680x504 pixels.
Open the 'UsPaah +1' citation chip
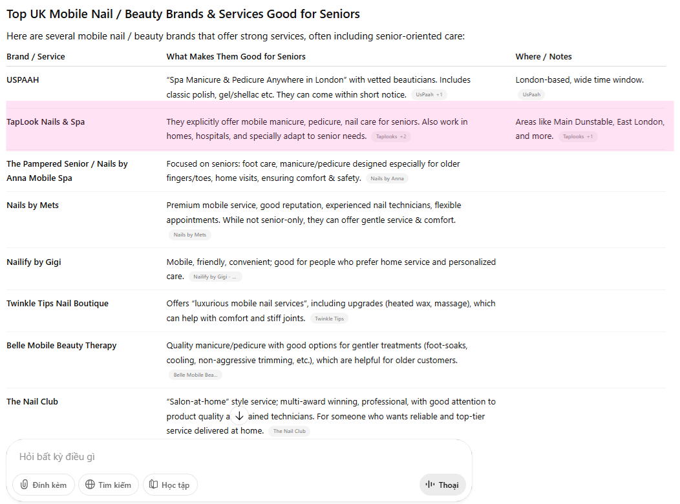click(x=429, y=94)
